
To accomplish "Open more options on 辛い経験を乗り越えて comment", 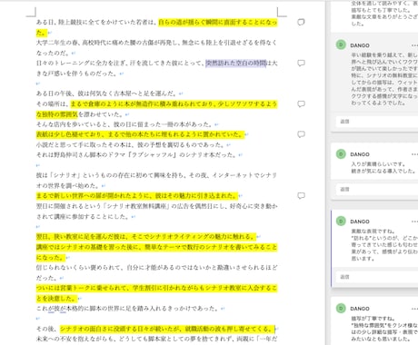I will click(x=414, y=45).
